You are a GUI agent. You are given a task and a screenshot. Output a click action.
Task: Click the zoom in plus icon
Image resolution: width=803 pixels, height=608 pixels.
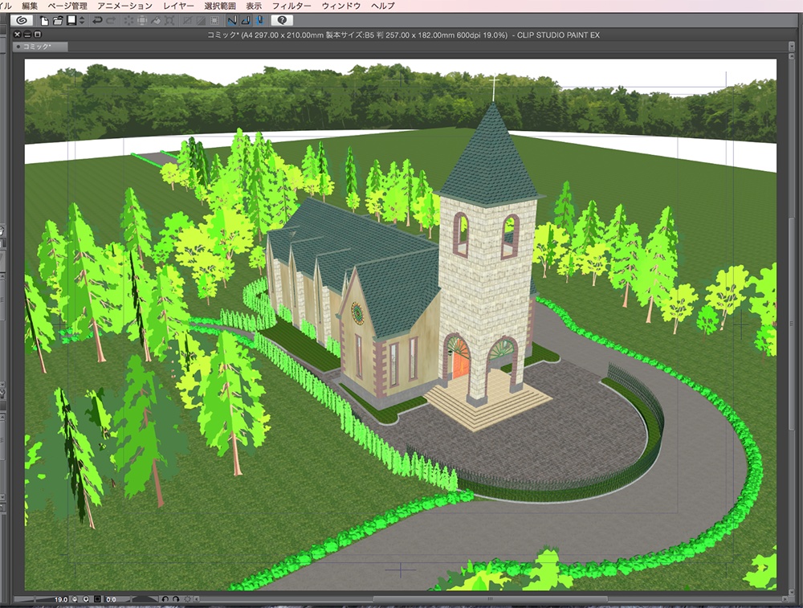86,599
